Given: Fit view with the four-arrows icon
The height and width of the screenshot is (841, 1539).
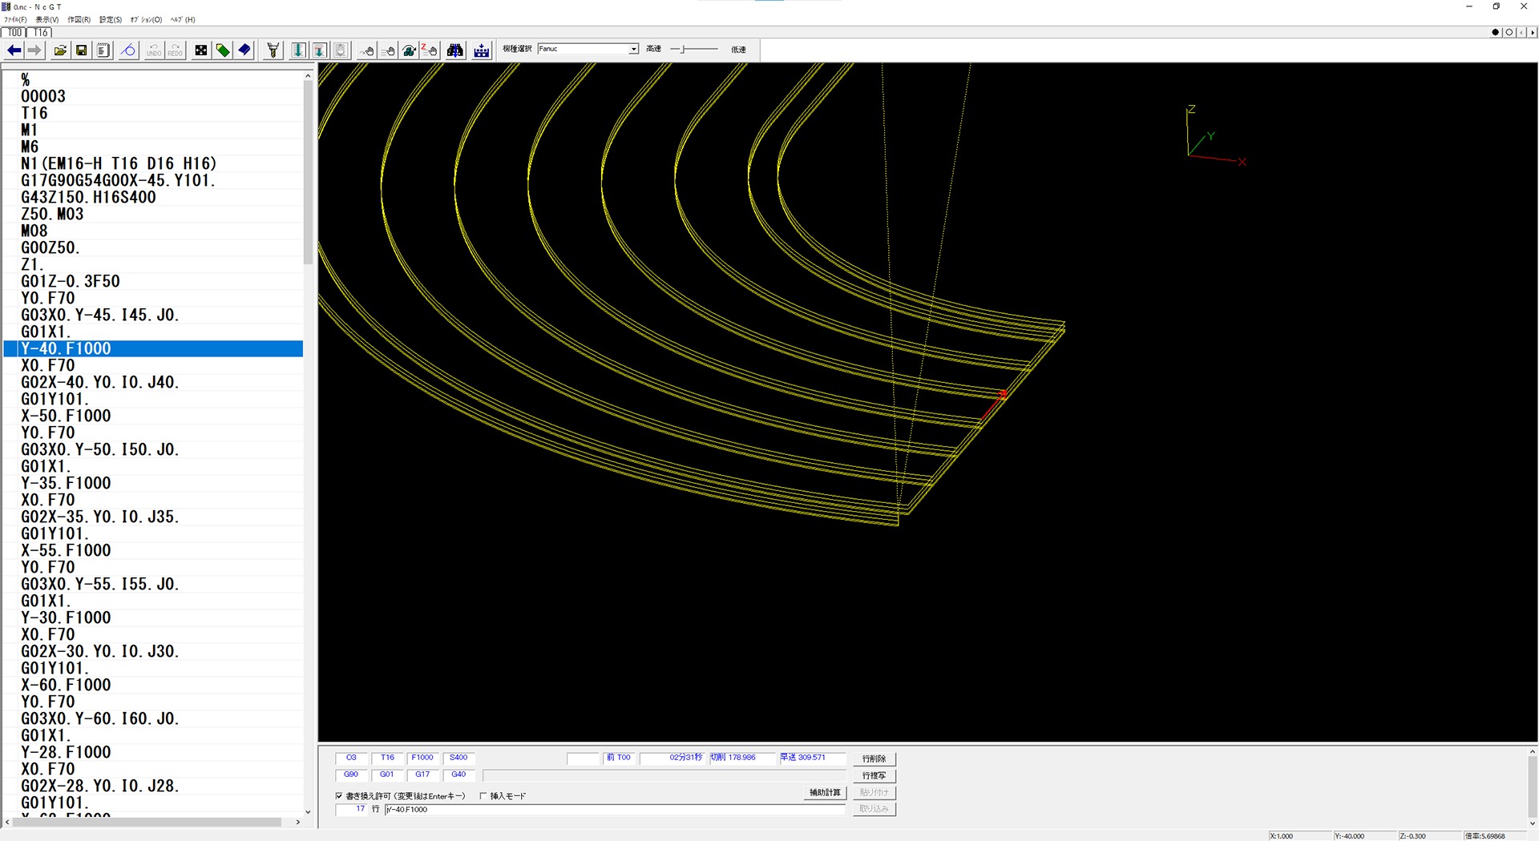Looking at the screenshot, I should 201,50.
